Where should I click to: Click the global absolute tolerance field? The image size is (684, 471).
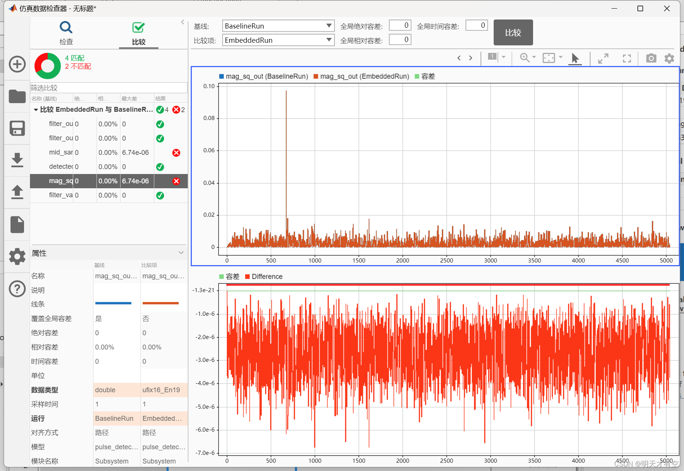click(x=400, y=25)
